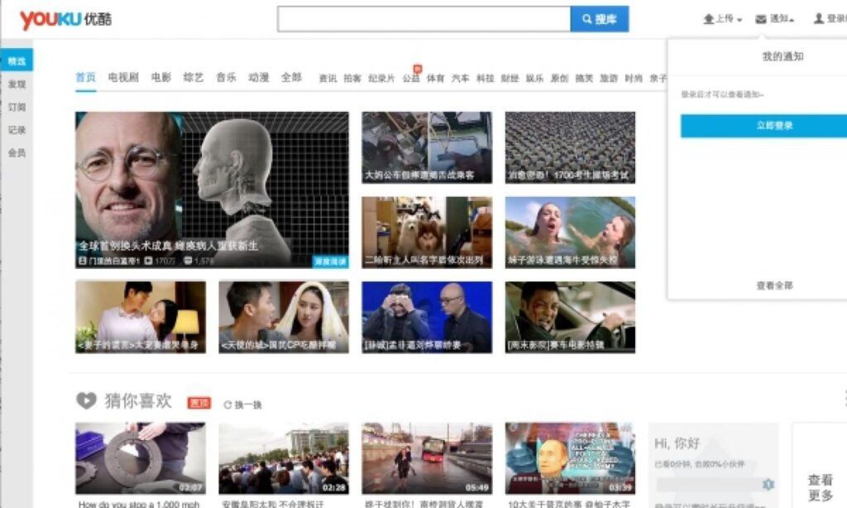
Task: Open the 全部 navigation tab
Action: pos(291,77)
